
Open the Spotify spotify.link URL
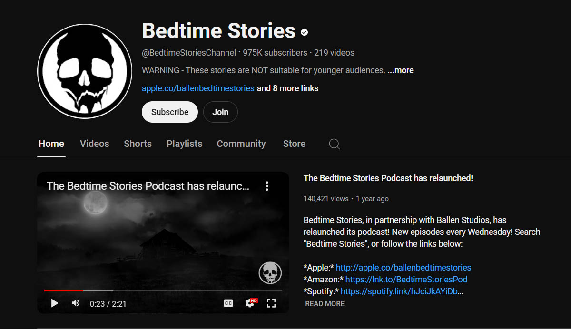(x=402, y=291)
